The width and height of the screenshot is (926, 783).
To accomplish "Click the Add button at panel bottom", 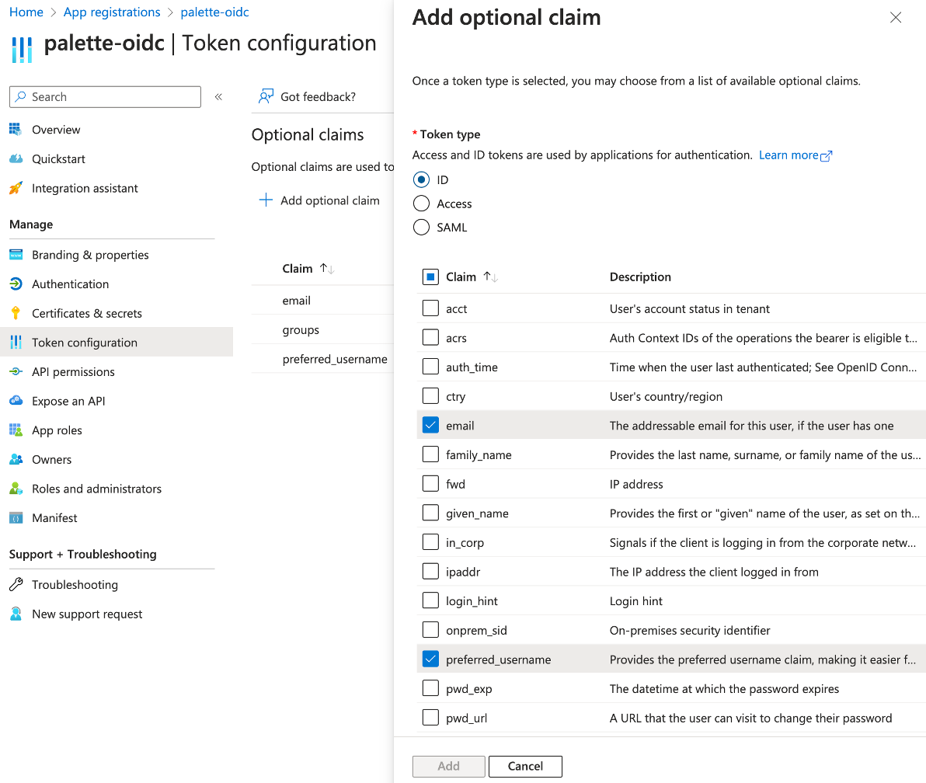I will click(x=449, y=766).
